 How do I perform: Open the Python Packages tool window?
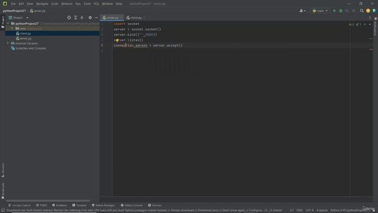tap(103, 205)
